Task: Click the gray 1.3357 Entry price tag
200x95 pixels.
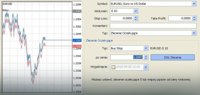Action: [77, 11]
